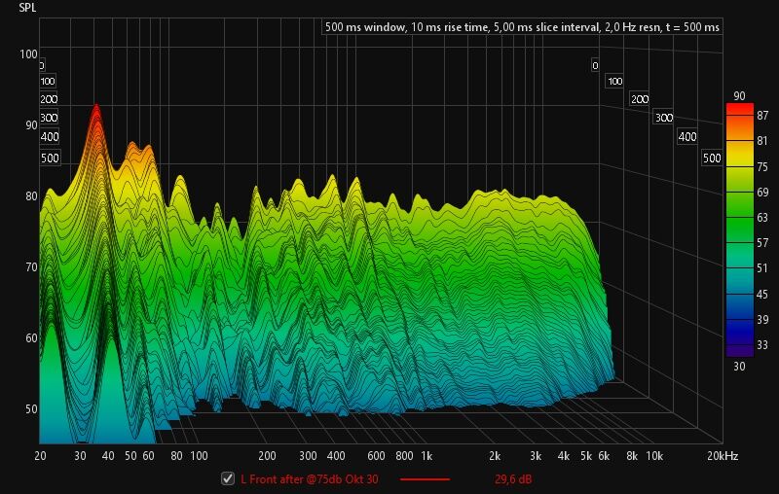This screenshot has height=494, width=779.
Task: Click the 70 label on the SPL axis
Action: coord(31,266)
